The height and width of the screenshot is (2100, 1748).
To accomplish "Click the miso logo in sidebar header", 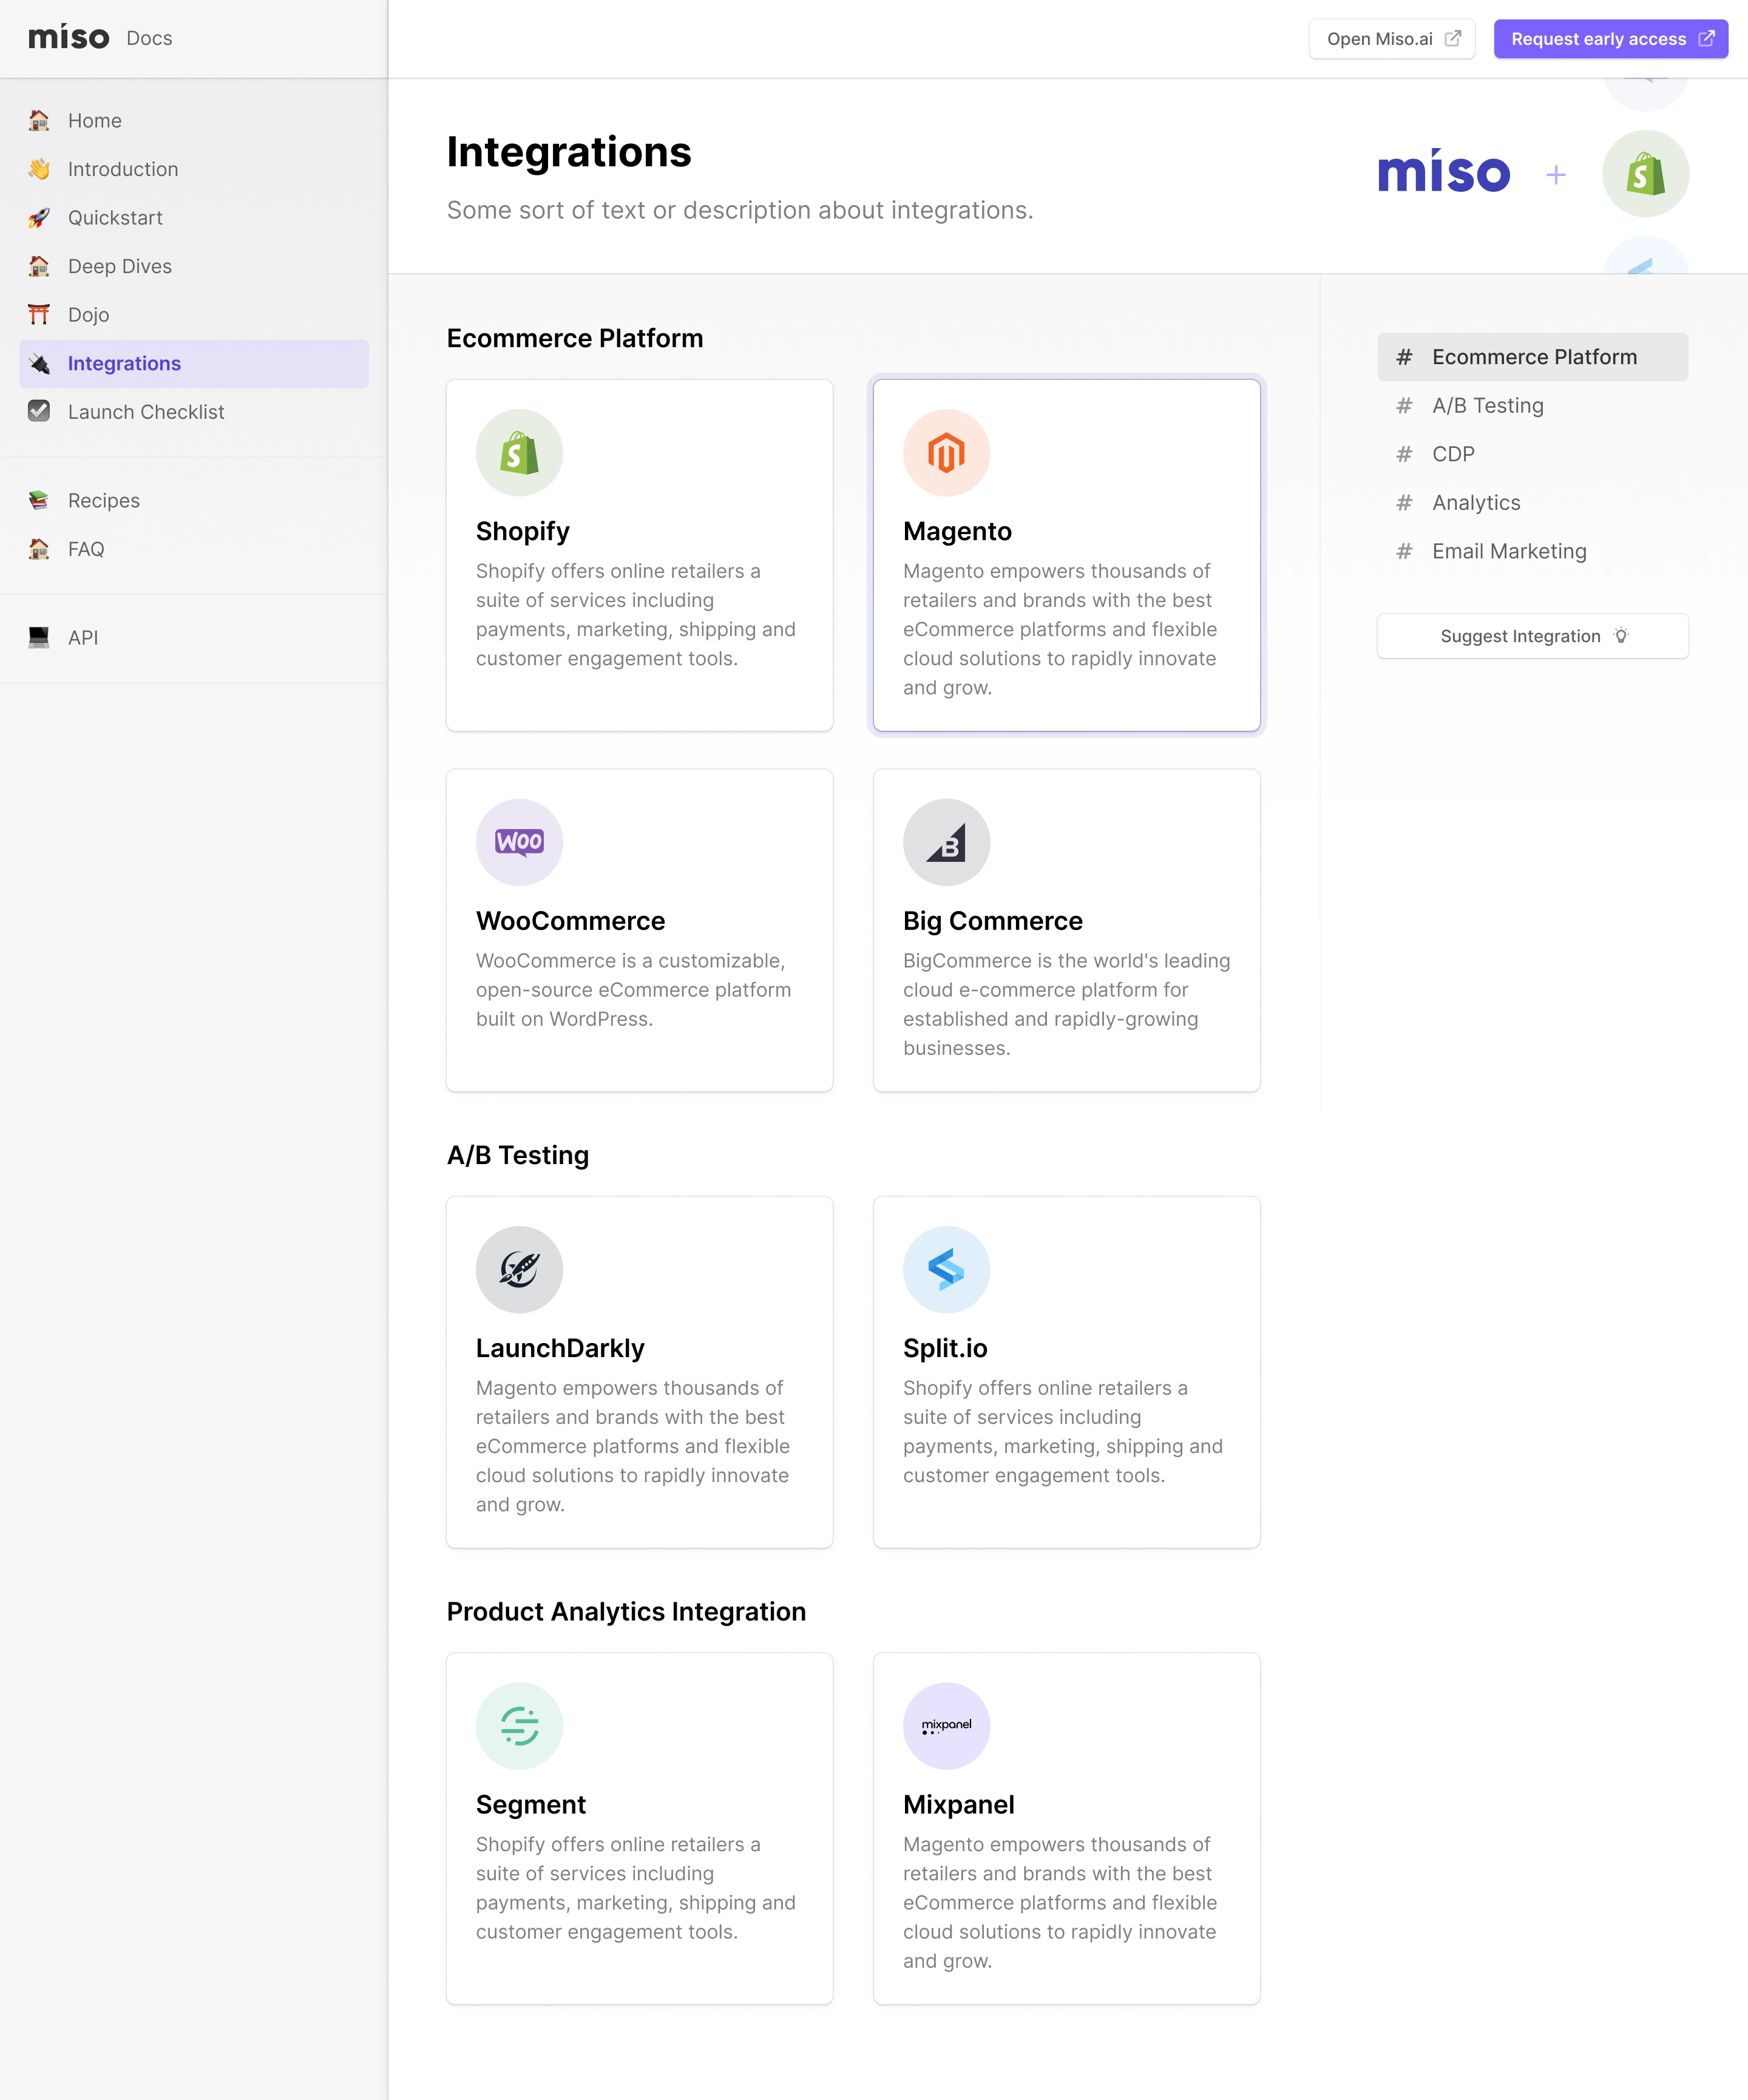I will pos(69,38).
